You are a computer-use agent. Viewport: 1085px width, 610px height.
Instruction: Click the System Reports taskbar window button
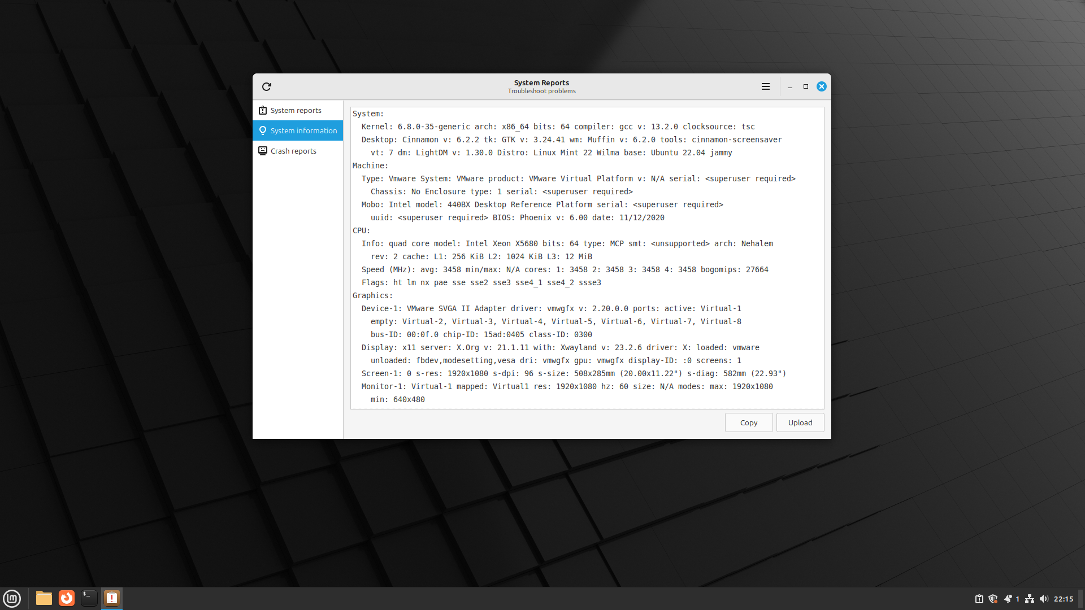(x=112, y=598)
